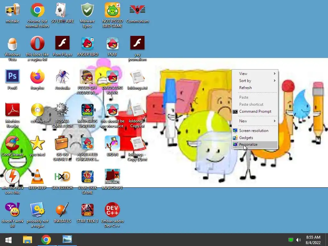Screen dimensions: 328x246
Task: Expand the View submenu
Action: pyautogui.click(x=255, y=74)
